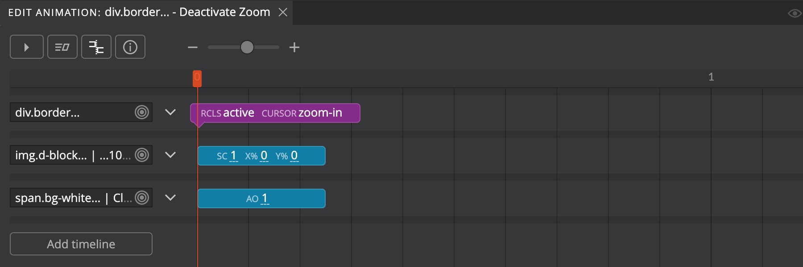Select the Edit Animation Deactivate Zoom tab
Viewport: 803px width, 267px height.
(139, 12)
